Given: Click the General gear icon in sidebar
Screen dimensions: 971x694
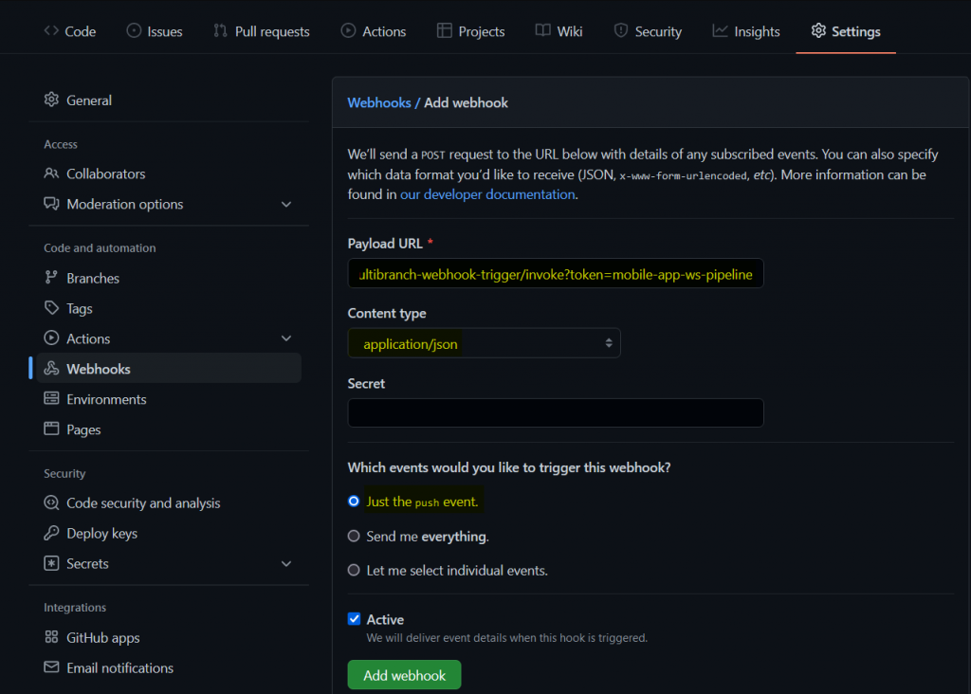Looking at the screenshot, I should [x=51, y=100].
